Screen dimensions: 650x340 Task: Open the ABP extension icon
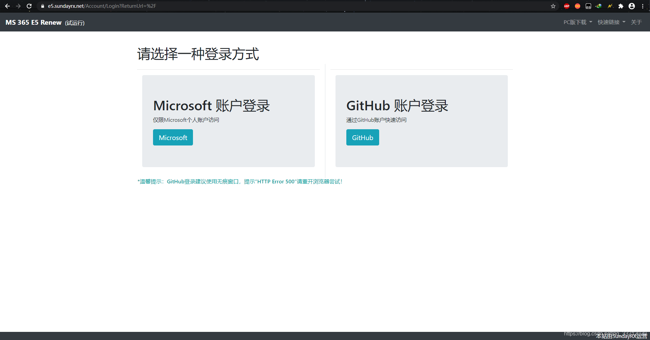[x=567, y=6]
